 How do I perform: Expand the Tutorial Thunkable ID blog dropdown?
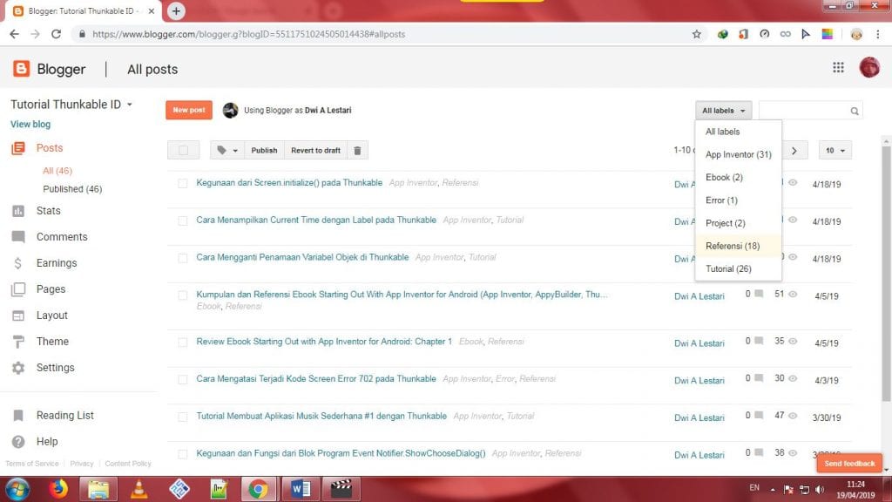[130, 105]
